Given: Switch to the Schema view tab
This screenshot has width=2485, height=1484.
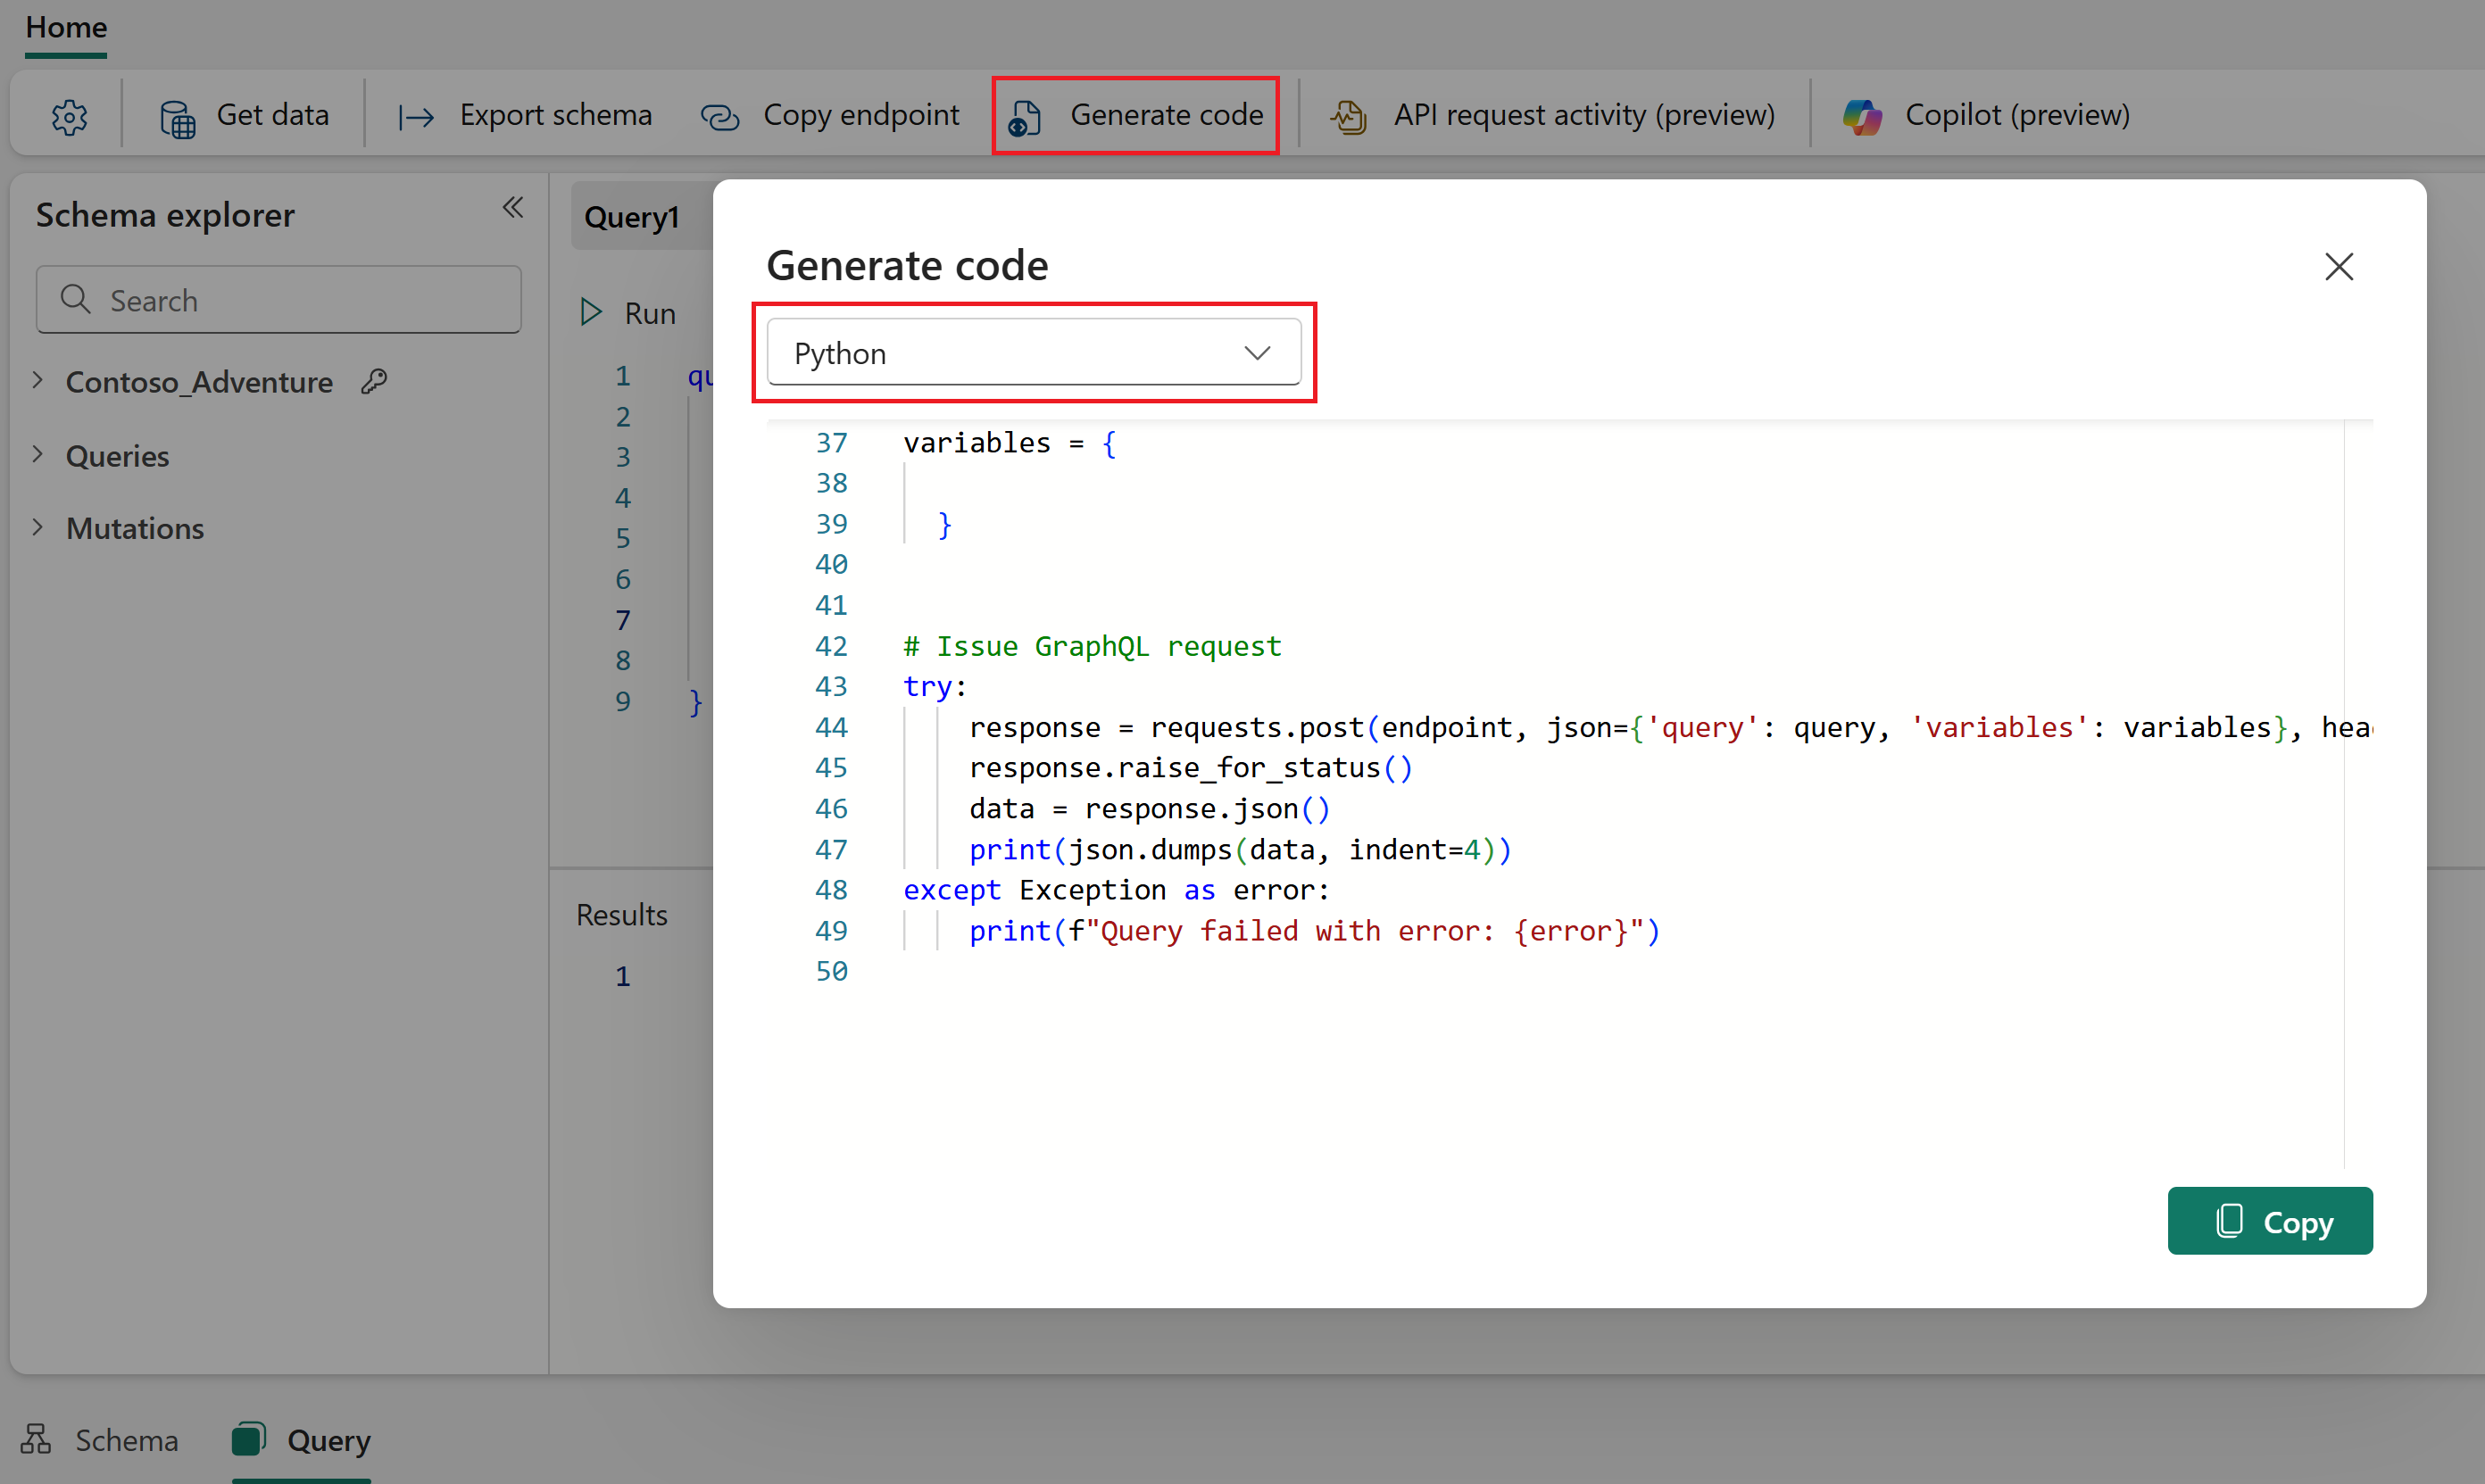Looking at the screenshot, I should click(101, 1440).
